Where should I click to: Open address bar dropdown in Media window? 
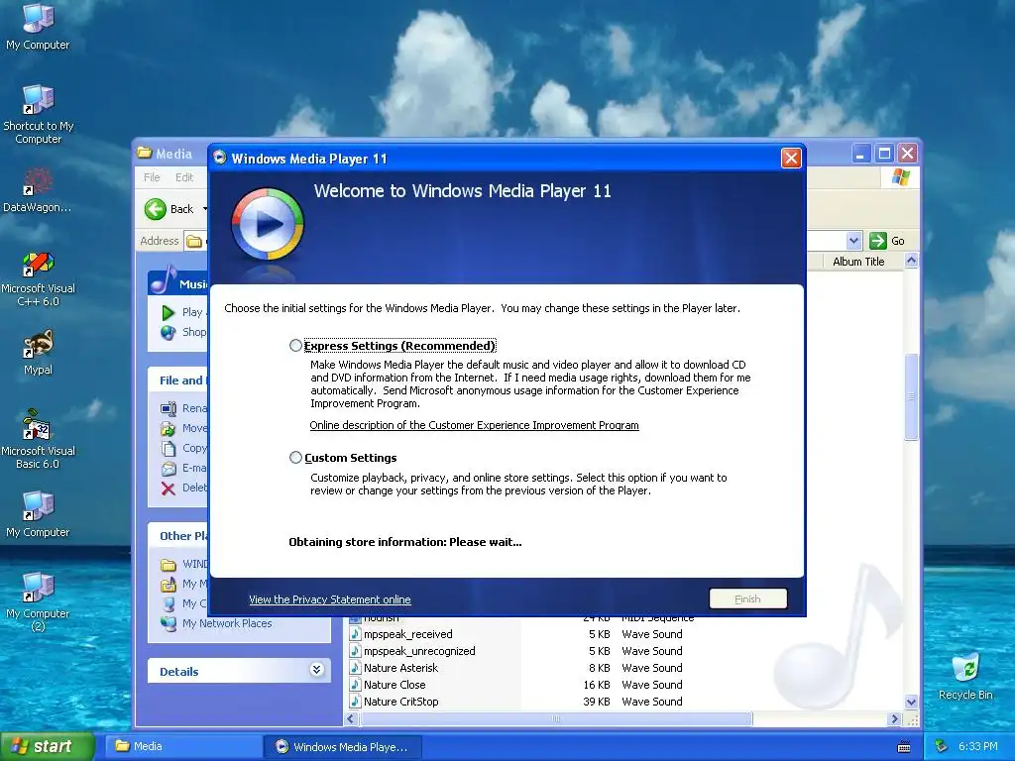click(x=853, y=241)
